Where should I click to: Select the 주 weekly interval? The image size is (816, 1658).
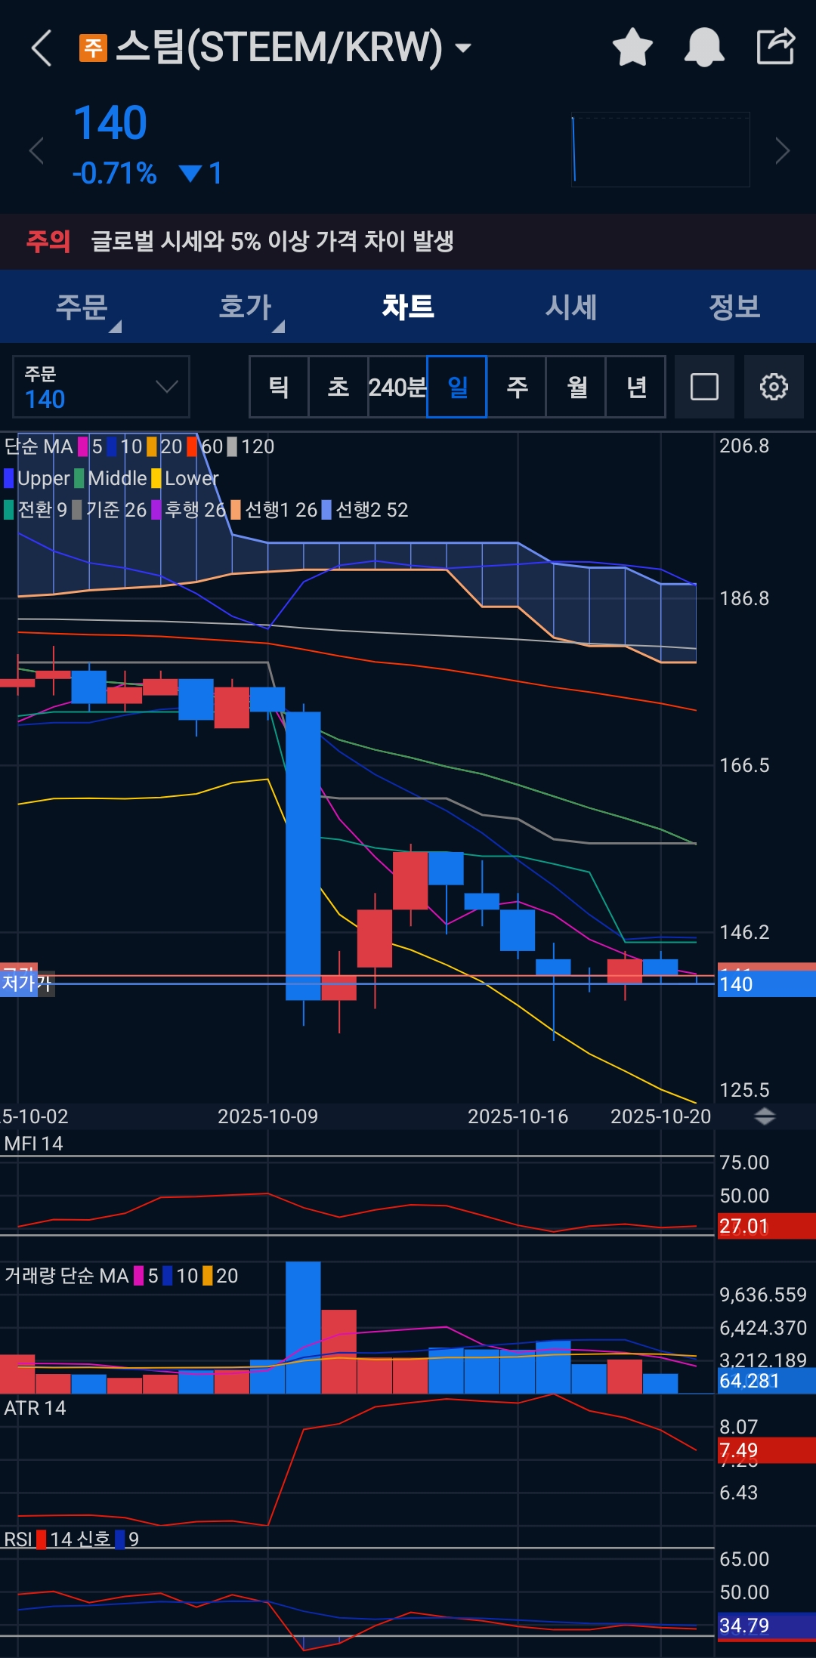pos(517,387)
